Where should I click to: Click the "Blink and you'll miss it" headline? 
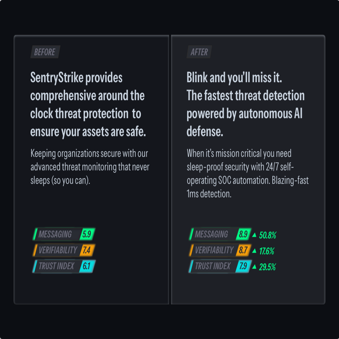245,105
